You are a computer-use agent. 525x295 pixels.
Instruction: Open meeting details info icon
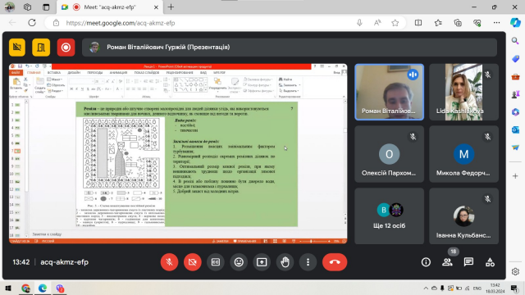[426, 262]
